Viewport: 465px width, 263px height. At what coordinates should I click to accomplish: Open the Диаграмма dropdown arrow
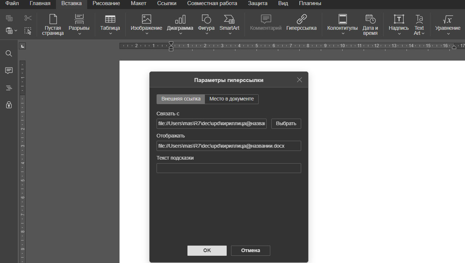point(180,33)
